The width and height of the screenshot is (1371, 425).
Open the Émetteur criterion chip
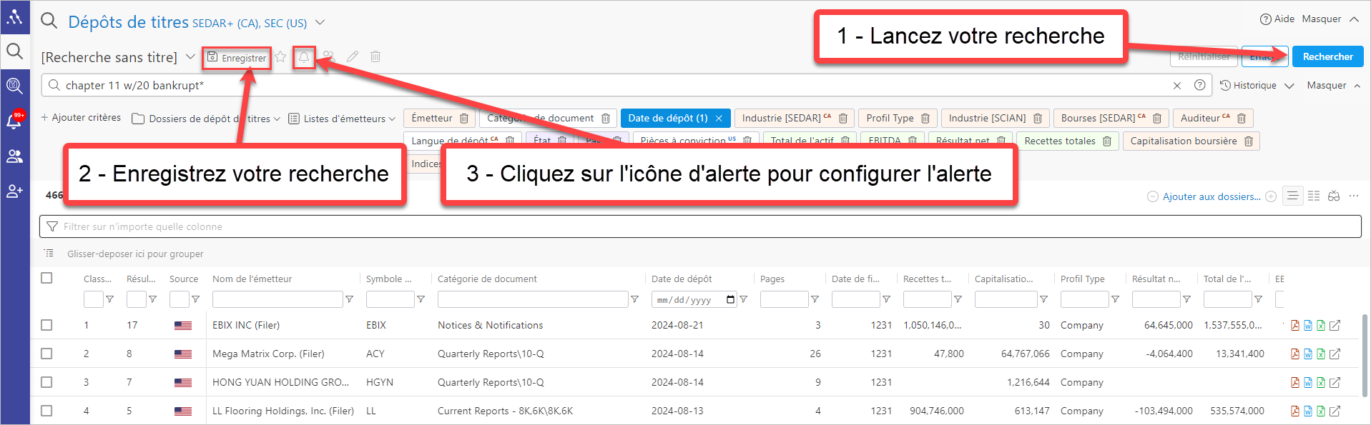coord(432,119)
